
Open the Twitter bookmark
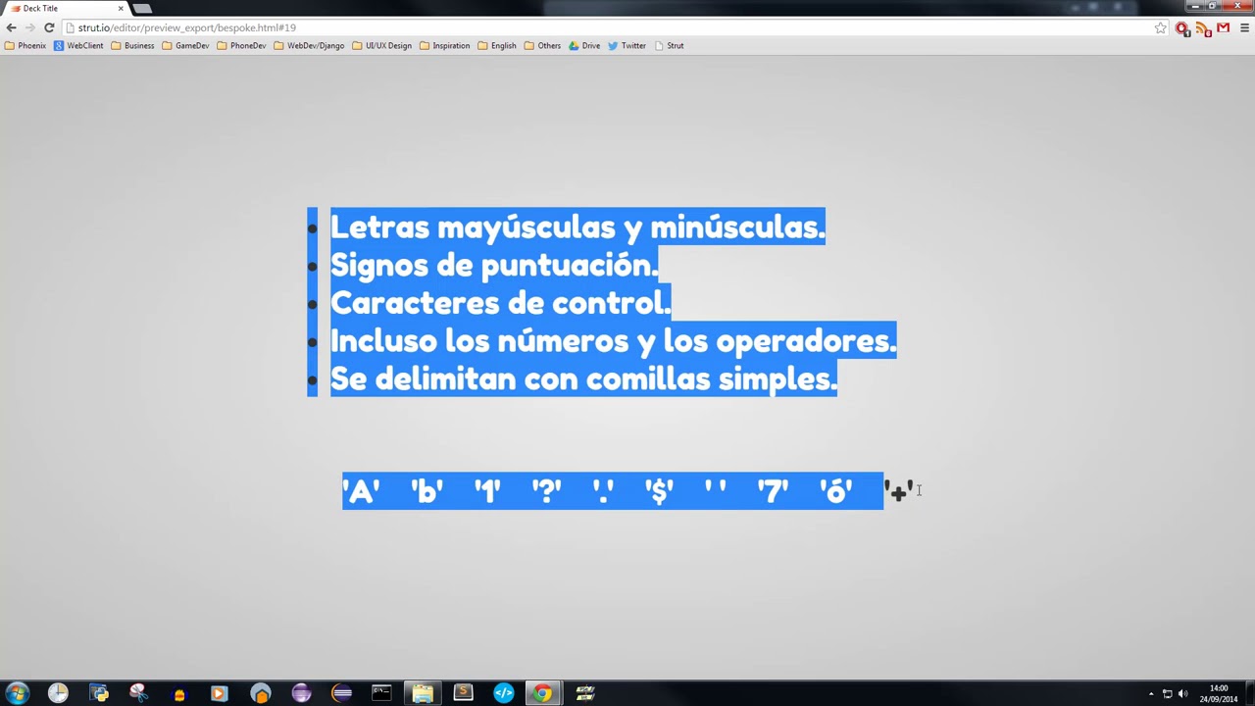pos(627,45)
